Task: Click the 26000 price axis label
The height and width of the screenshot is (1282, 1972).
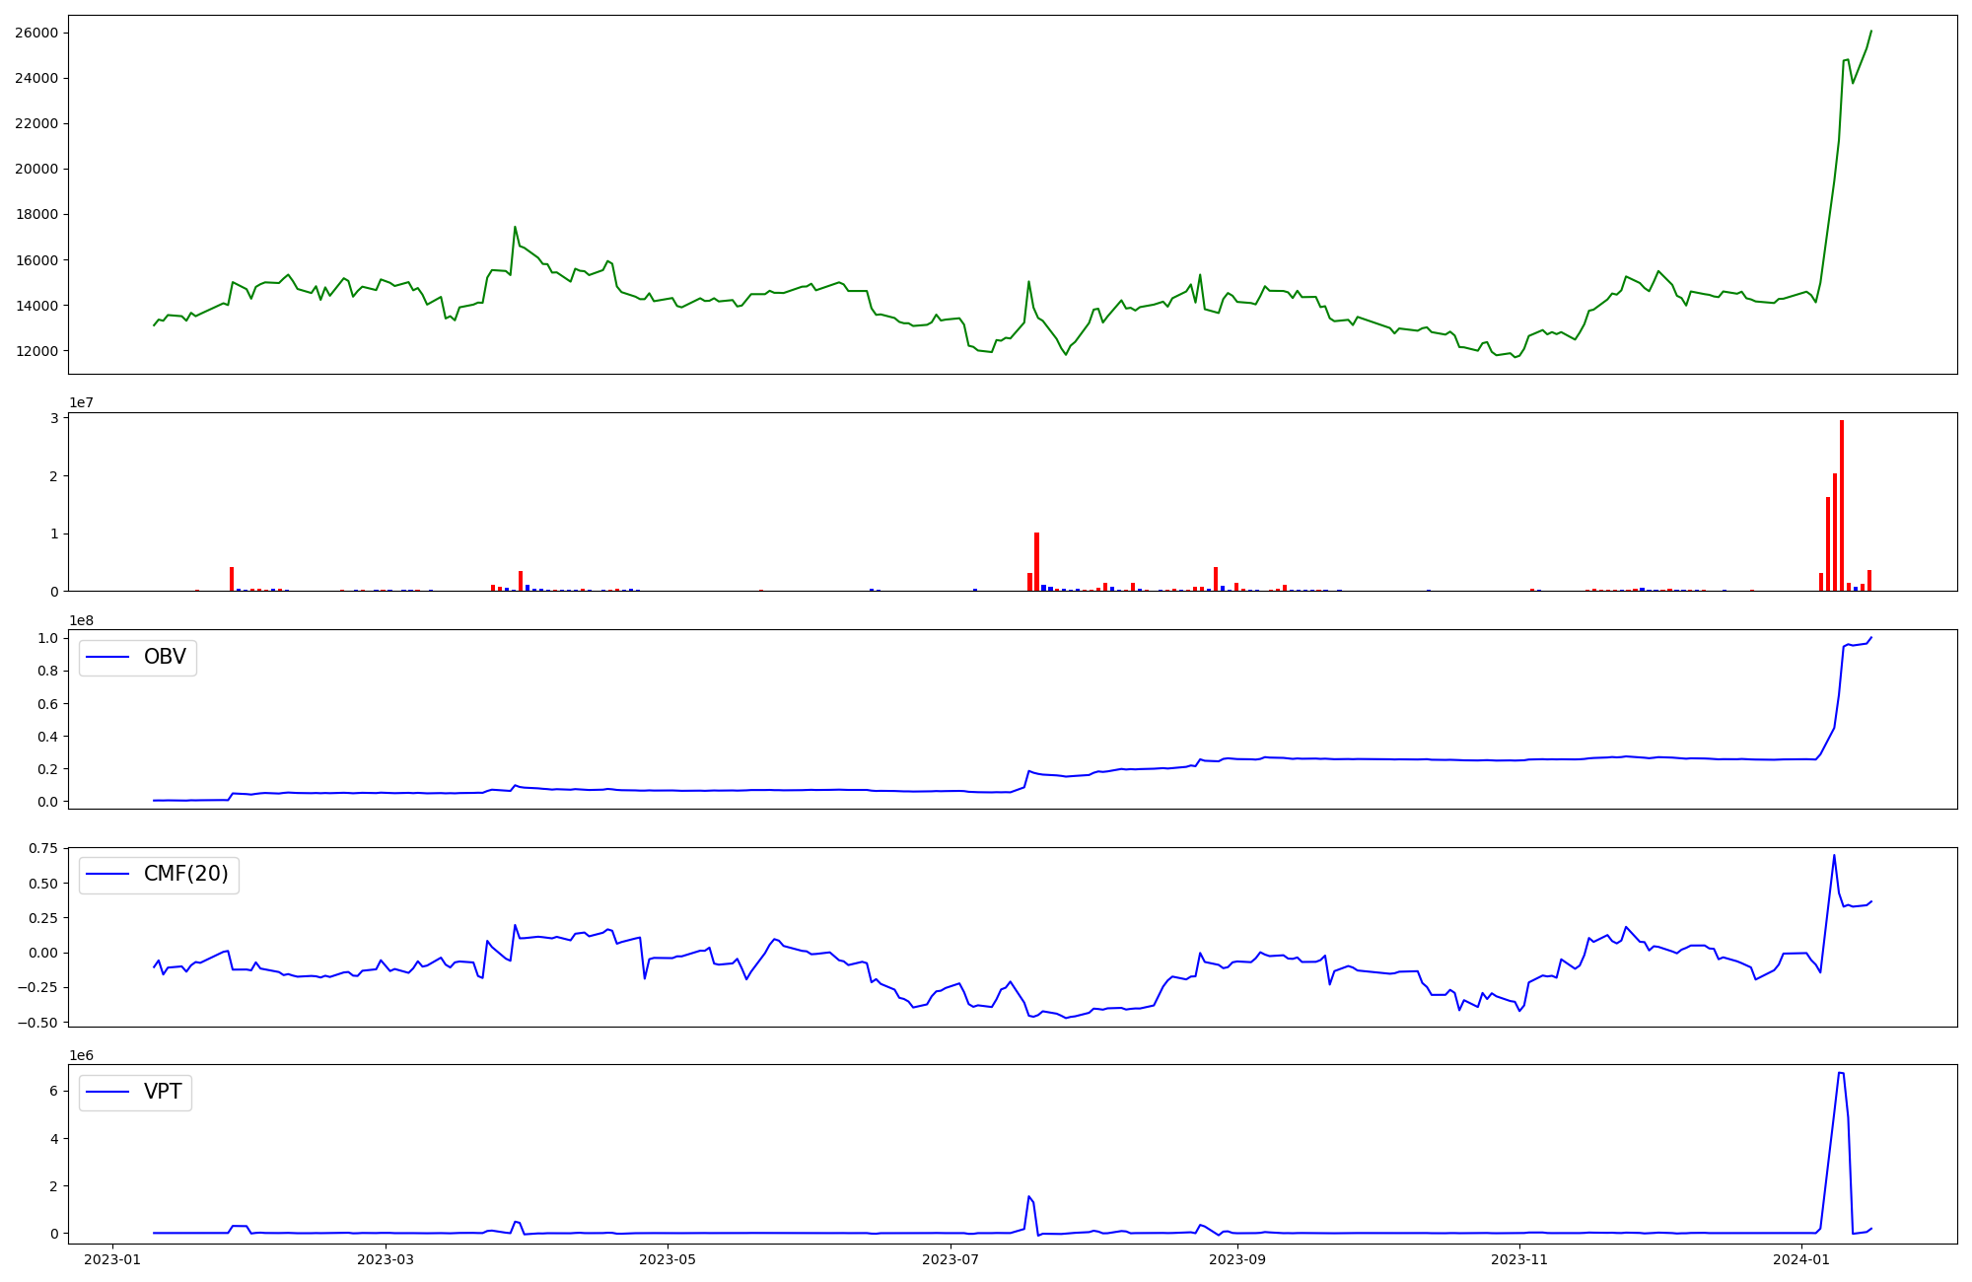Action: point(36,33)
